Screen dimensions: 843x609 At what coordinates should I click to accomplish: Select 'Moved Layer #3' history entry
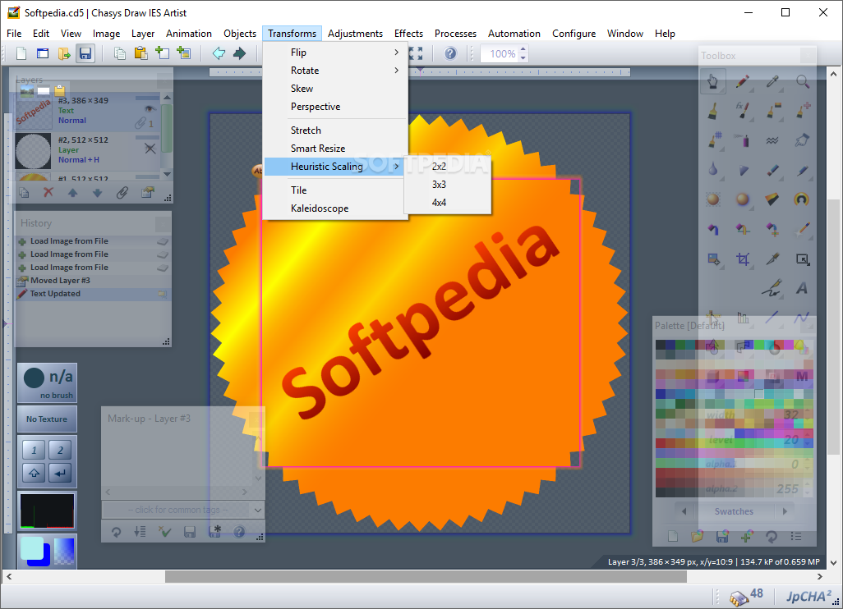click(93, 281)
